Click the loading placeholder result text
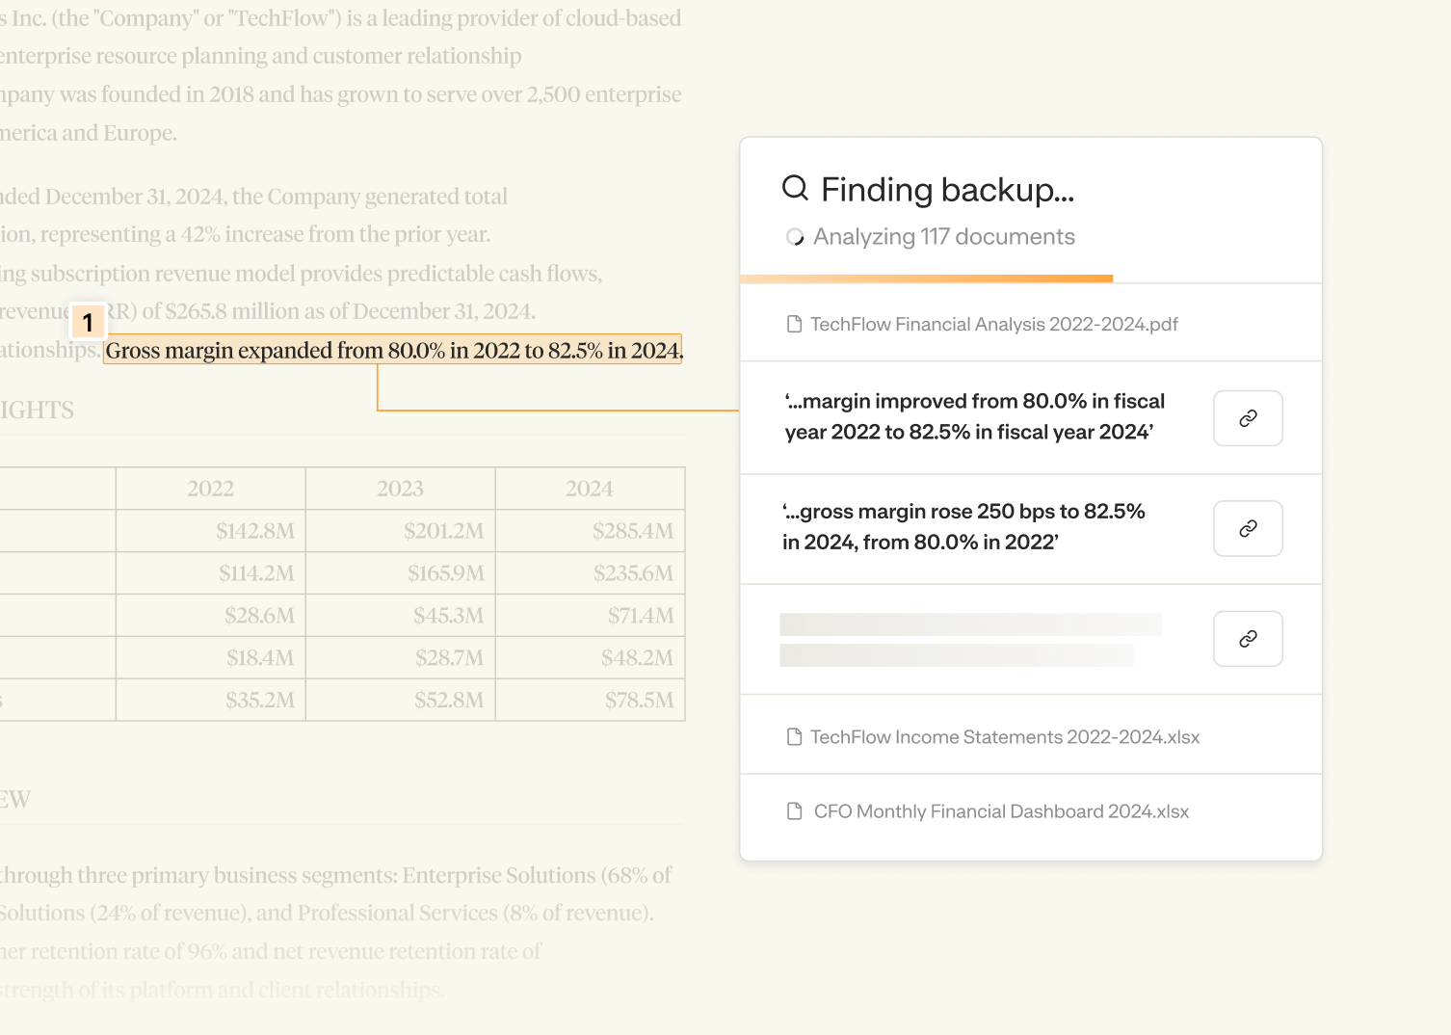The image size is (1451, 1035). pos(970,640)
